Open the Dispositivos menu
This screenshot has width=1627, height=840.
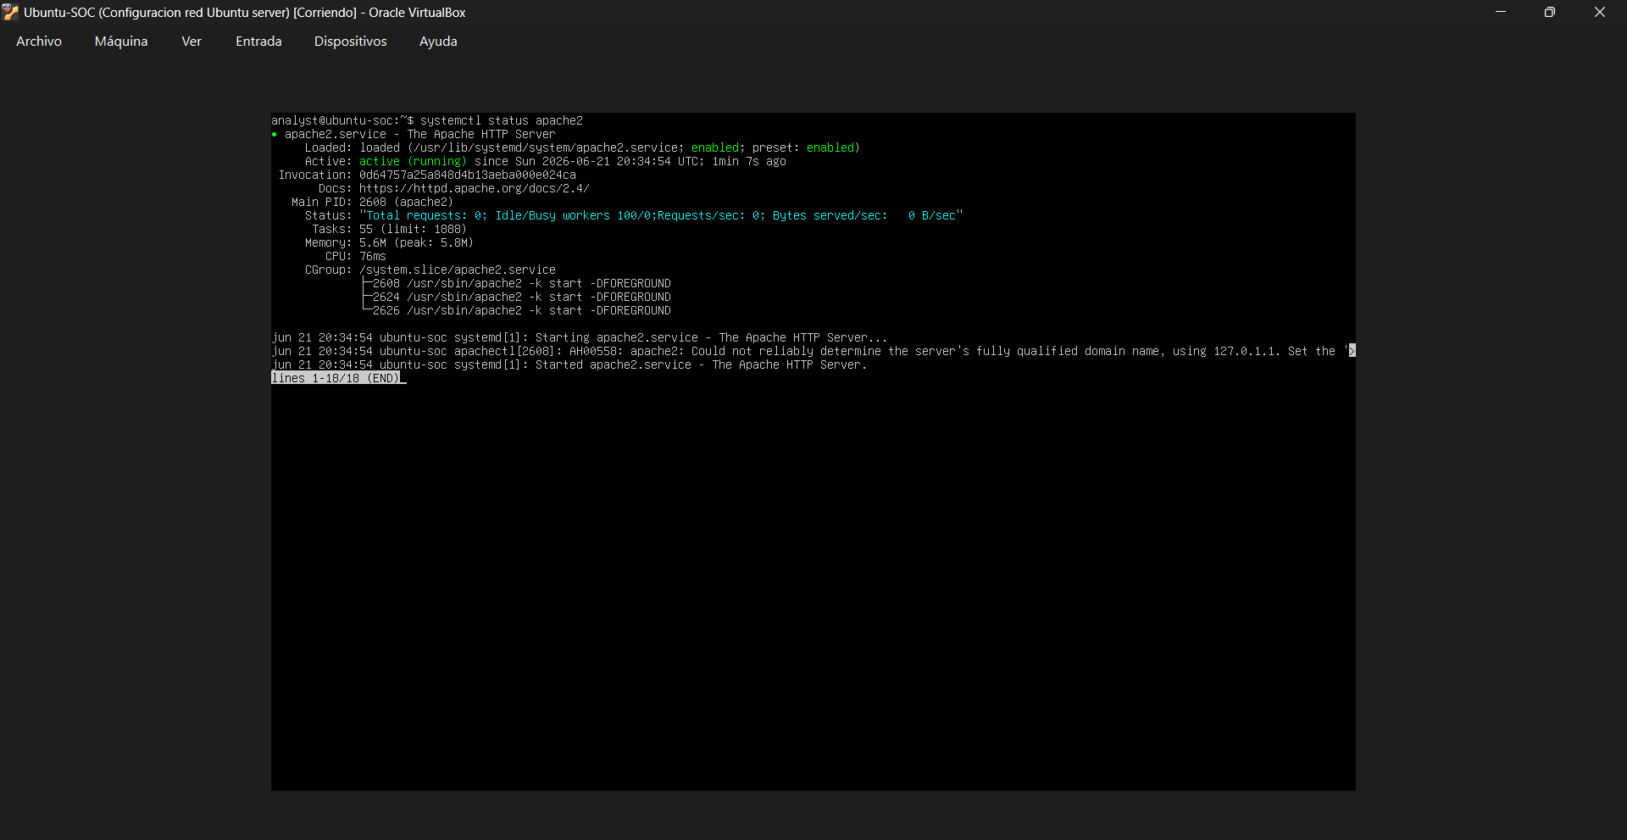click(x=350, y=42)
